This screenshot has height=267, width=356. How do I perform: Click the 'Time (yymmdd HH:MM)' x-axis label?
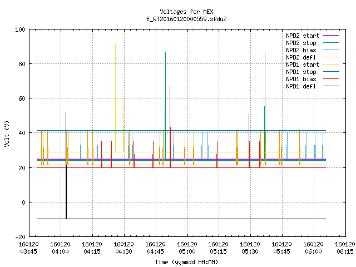coord(186,262)
